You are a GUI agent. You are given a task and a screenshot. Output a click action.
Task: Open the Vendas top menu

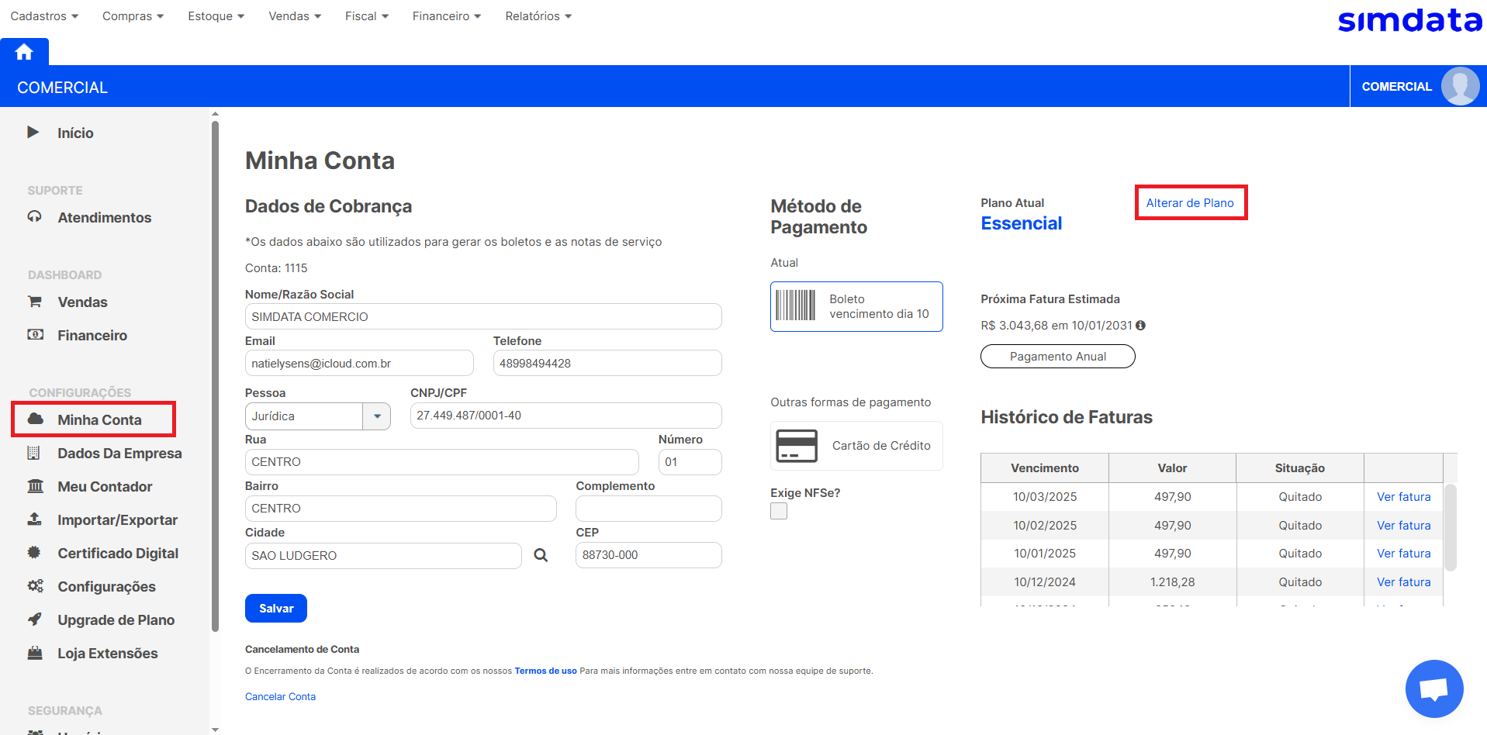(x=294, y=16)
